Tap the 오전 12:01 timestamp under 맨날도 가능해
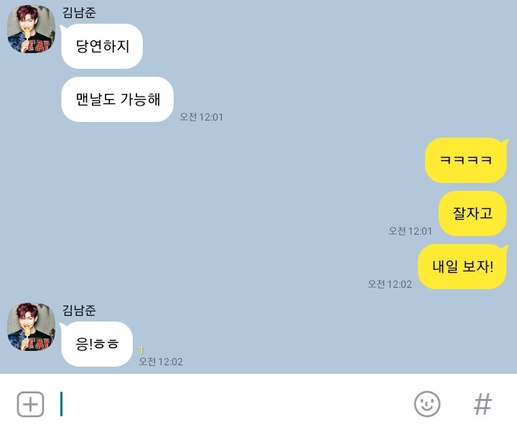The width and height of the screenshot is (517, 432). tap(201, 117)
